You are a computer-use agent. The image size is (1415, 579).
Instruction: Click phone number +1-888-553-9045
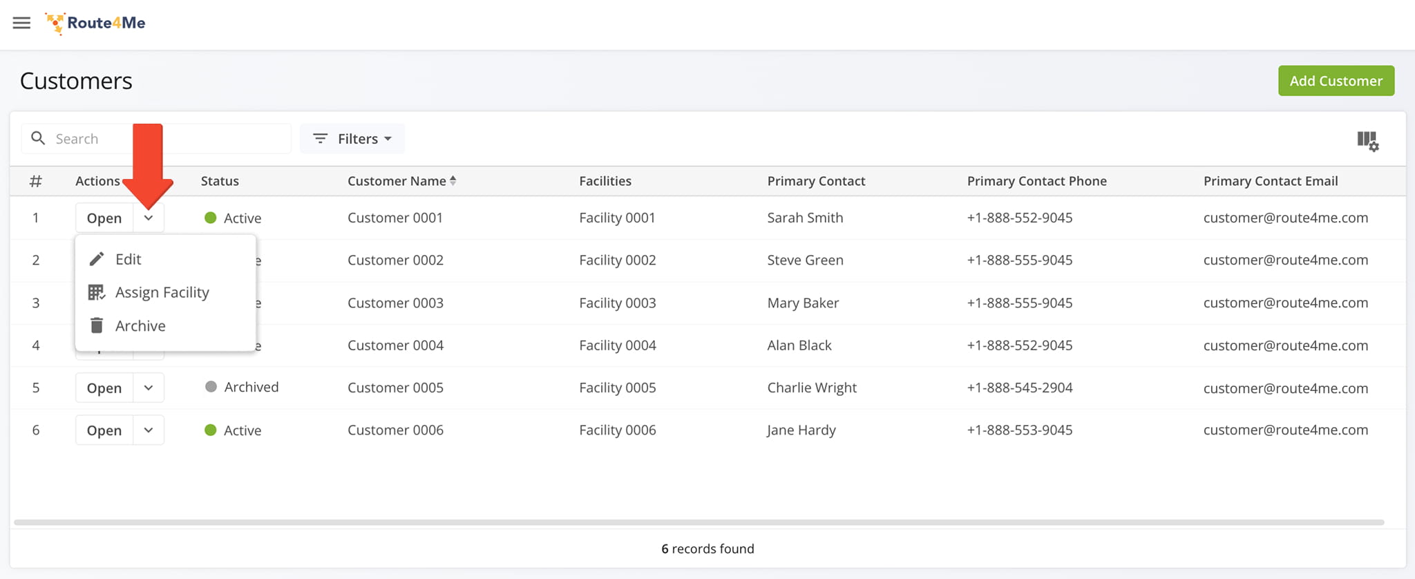pos(1020,430)
